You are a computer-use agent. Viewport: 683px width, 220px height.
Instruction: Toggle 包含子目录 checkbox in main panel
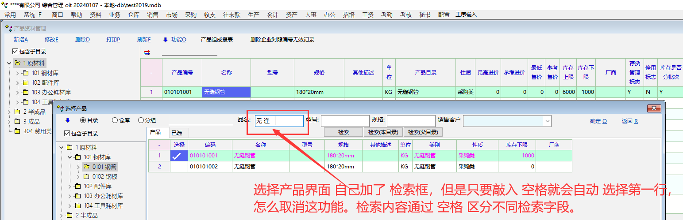pyautogui.click(x=15, y=52)
